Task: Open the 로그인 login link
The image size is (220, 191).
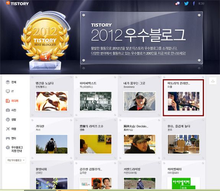Action: pyautogui.click(x=201, y=3)
